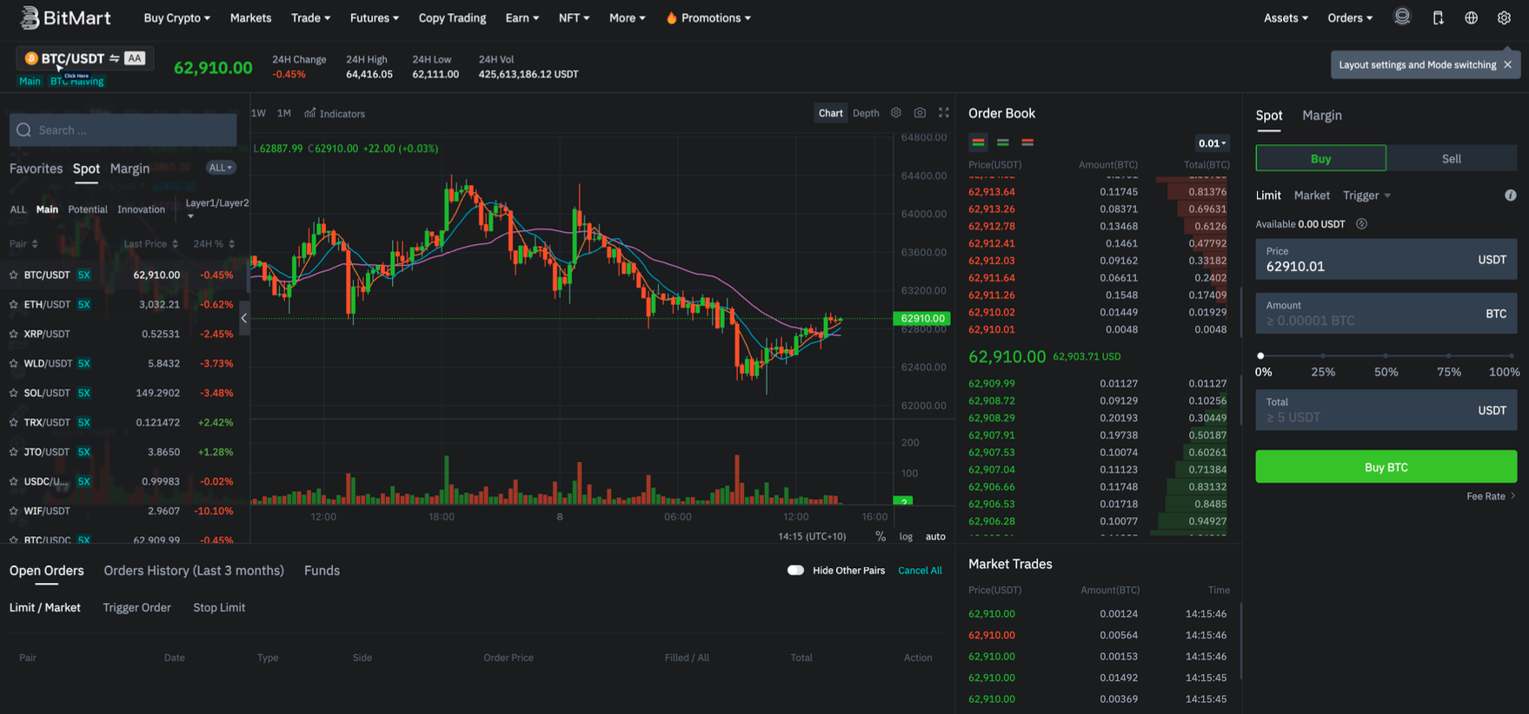Open the Futures dropdown menu
The width and height of the screenshot is (1529, 714).
pos(374,17)
